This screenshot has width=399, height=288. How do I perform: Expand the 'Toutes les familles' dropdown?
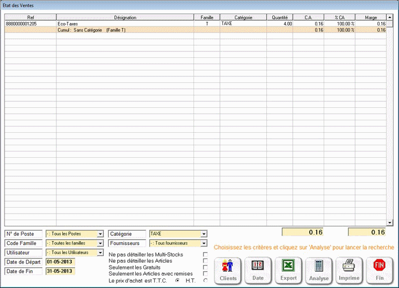(101, 243)
